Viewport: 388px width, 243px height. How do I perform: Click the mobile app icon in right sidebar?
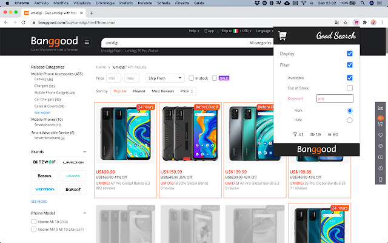380,179
